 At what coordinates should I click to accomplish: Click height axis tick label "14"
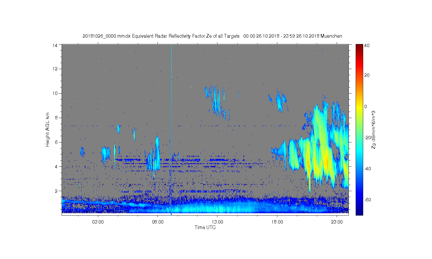(x=55, y=45)
